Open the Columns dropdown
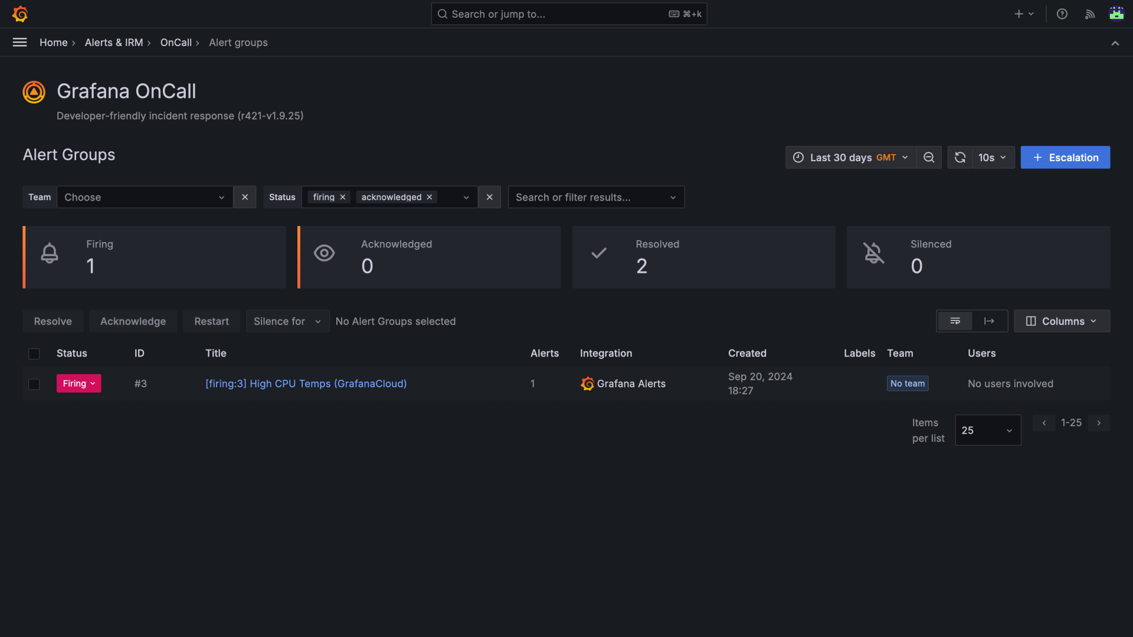Viewport: 1133px width, 637px height. pyautogui.click(x=1062, y=321)
